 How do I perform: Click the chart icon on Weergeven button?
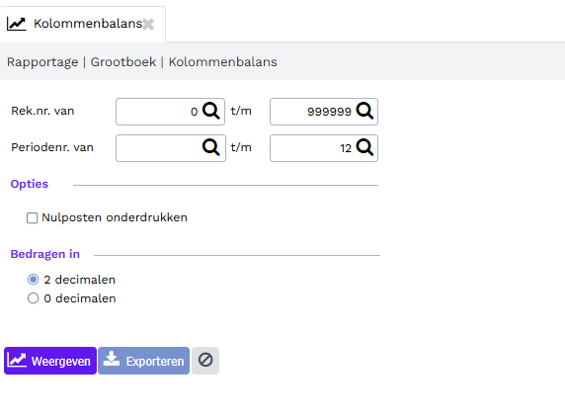point(17,360)
